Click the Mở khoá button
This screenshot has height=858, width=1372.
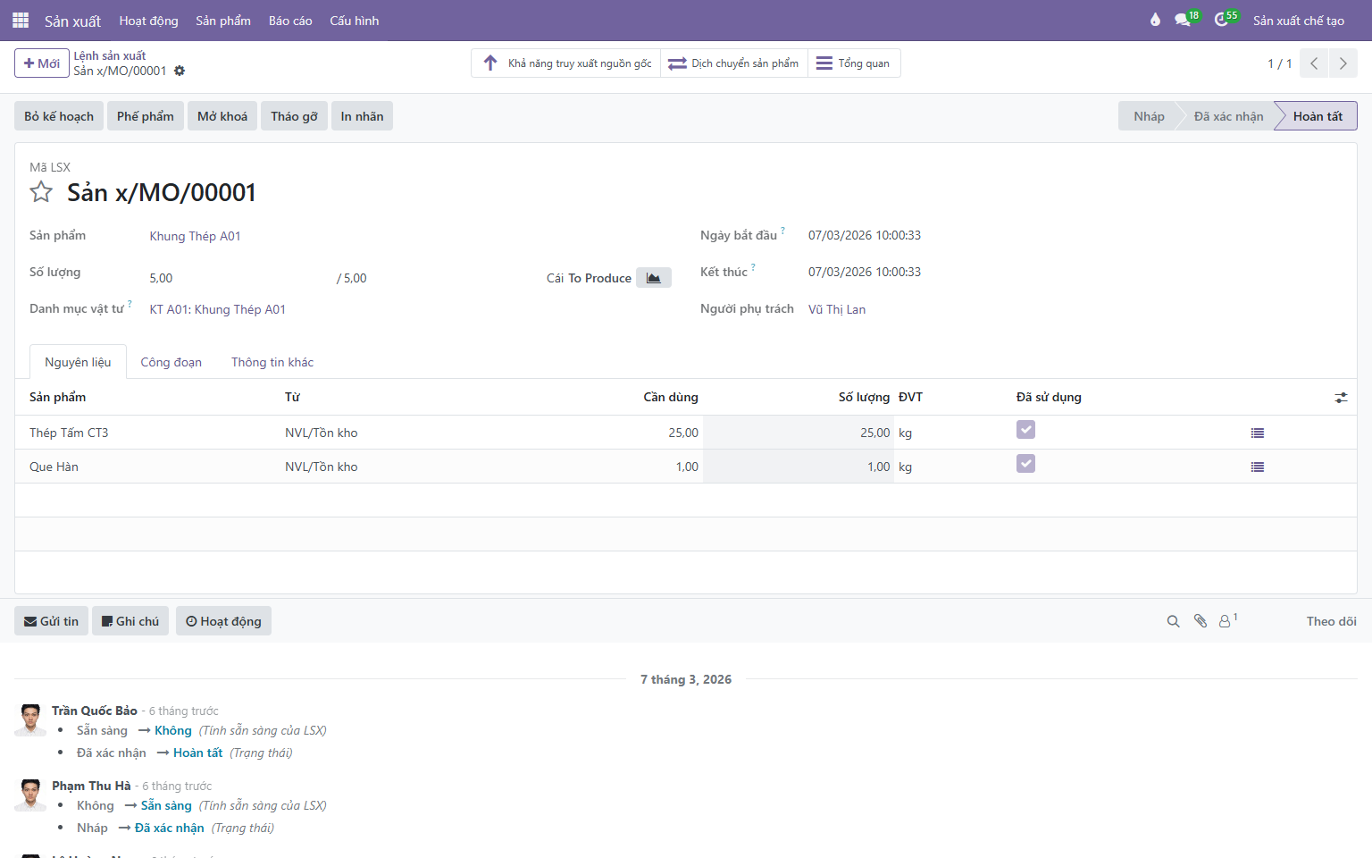click(x=222, y=116)
